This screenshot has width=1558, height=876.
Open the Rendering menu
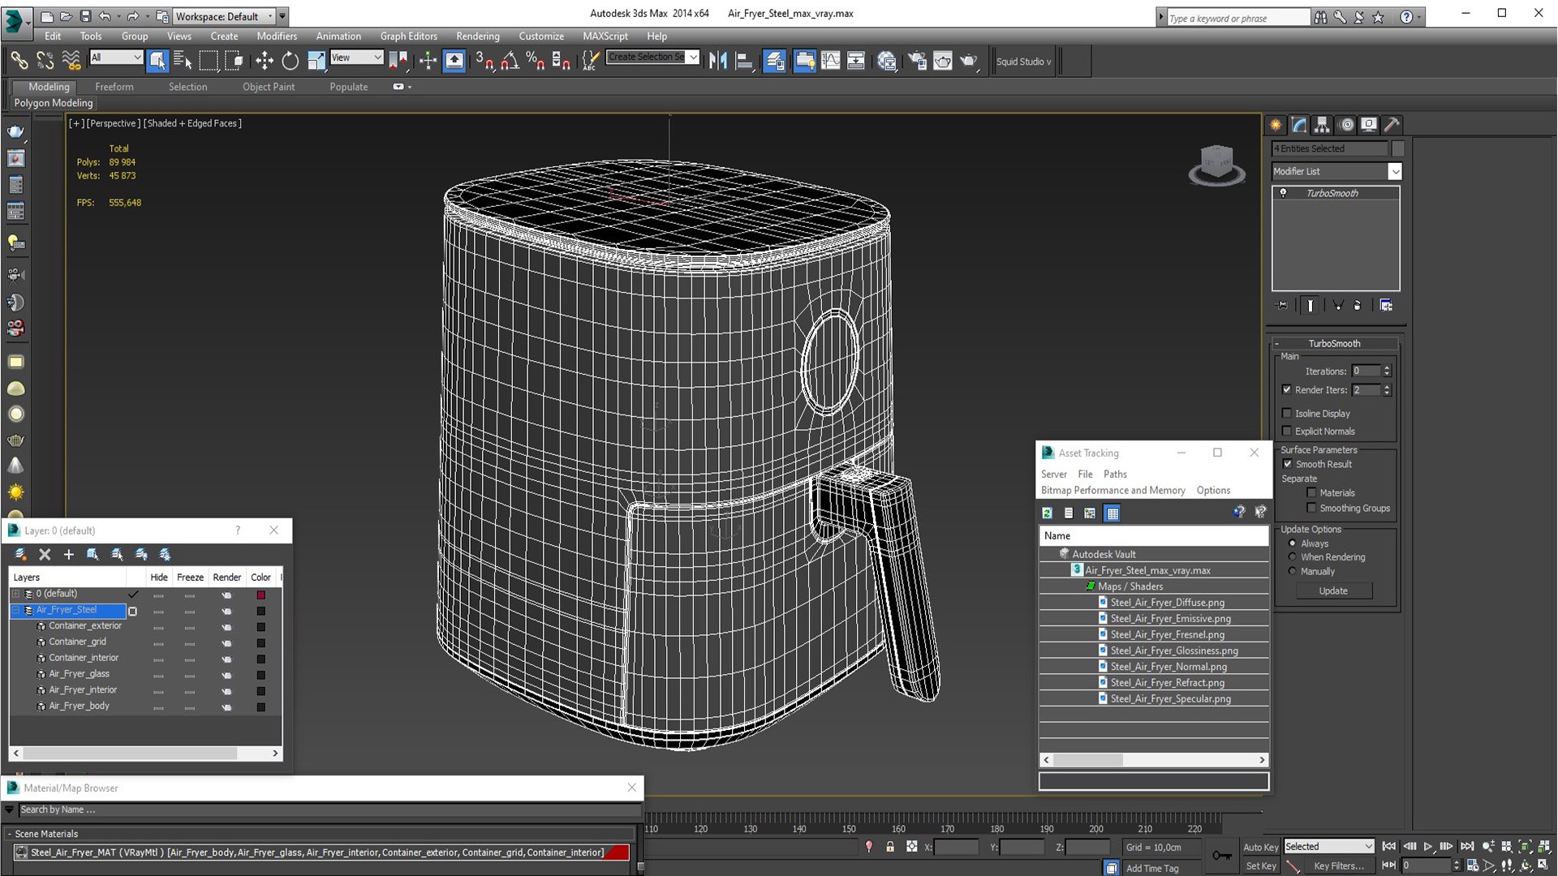(x=477, y=36)
